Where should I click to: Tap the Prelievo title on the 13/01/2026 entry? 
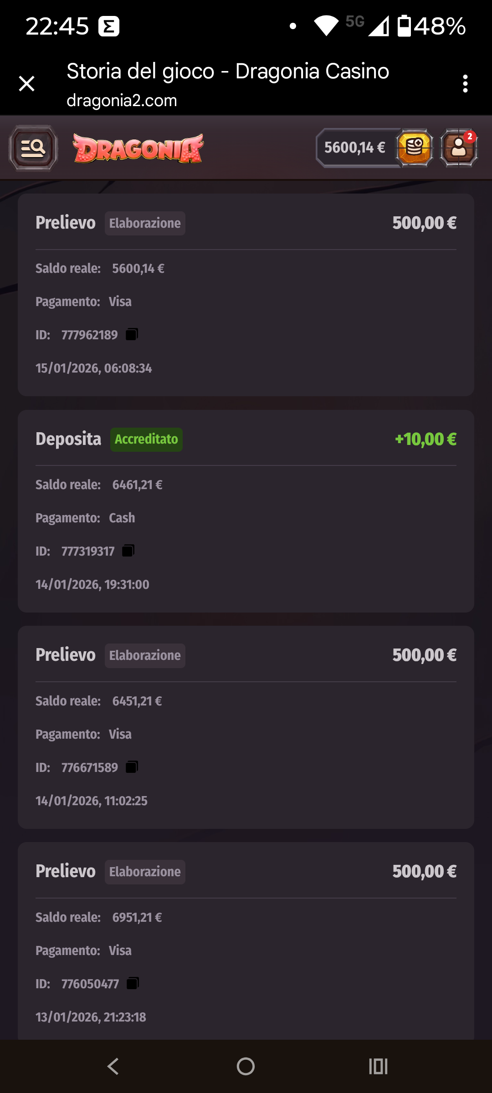66,871
